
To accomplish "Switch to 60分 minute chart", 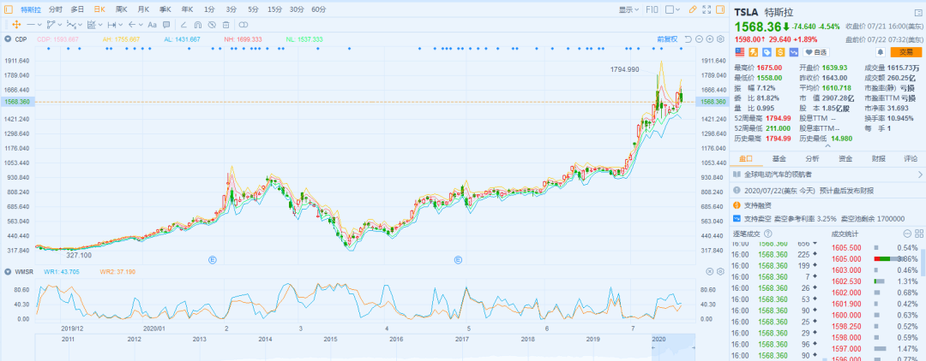I will click(x=319, y=9).
